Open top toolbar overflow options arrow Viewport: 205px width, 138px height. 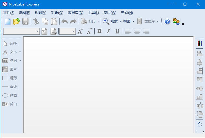[x=183, y=24]
